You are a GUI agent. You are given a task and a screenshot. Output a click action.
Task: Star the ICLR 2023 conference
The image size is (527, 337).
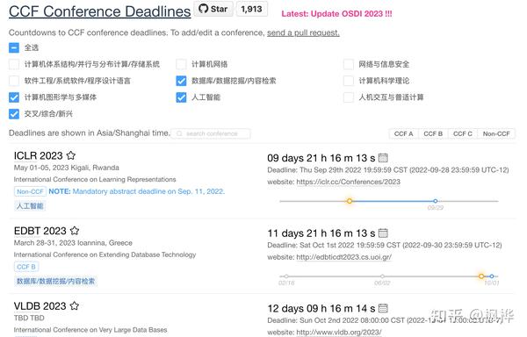pos(71,155)
